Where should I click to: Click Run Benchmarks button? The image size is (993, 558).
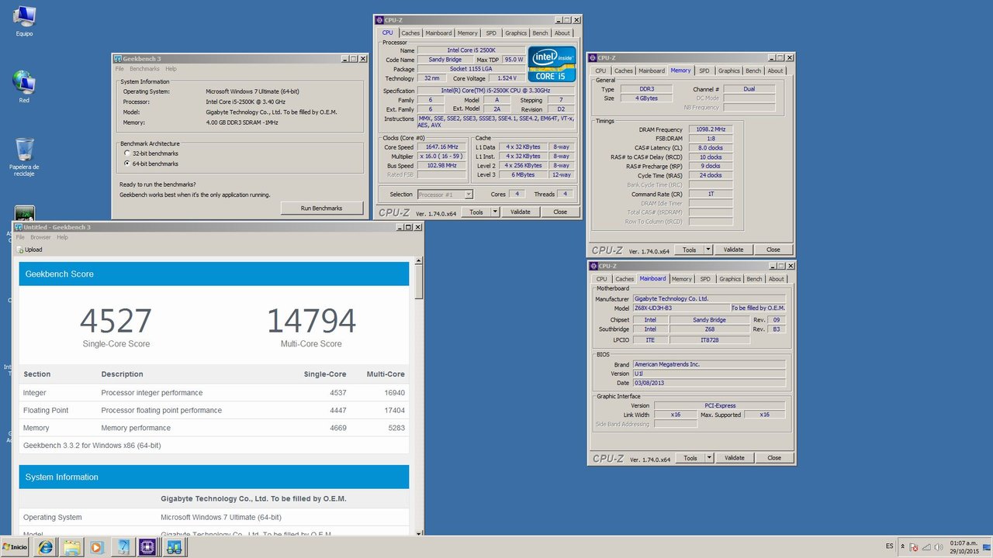click(321, 208)
